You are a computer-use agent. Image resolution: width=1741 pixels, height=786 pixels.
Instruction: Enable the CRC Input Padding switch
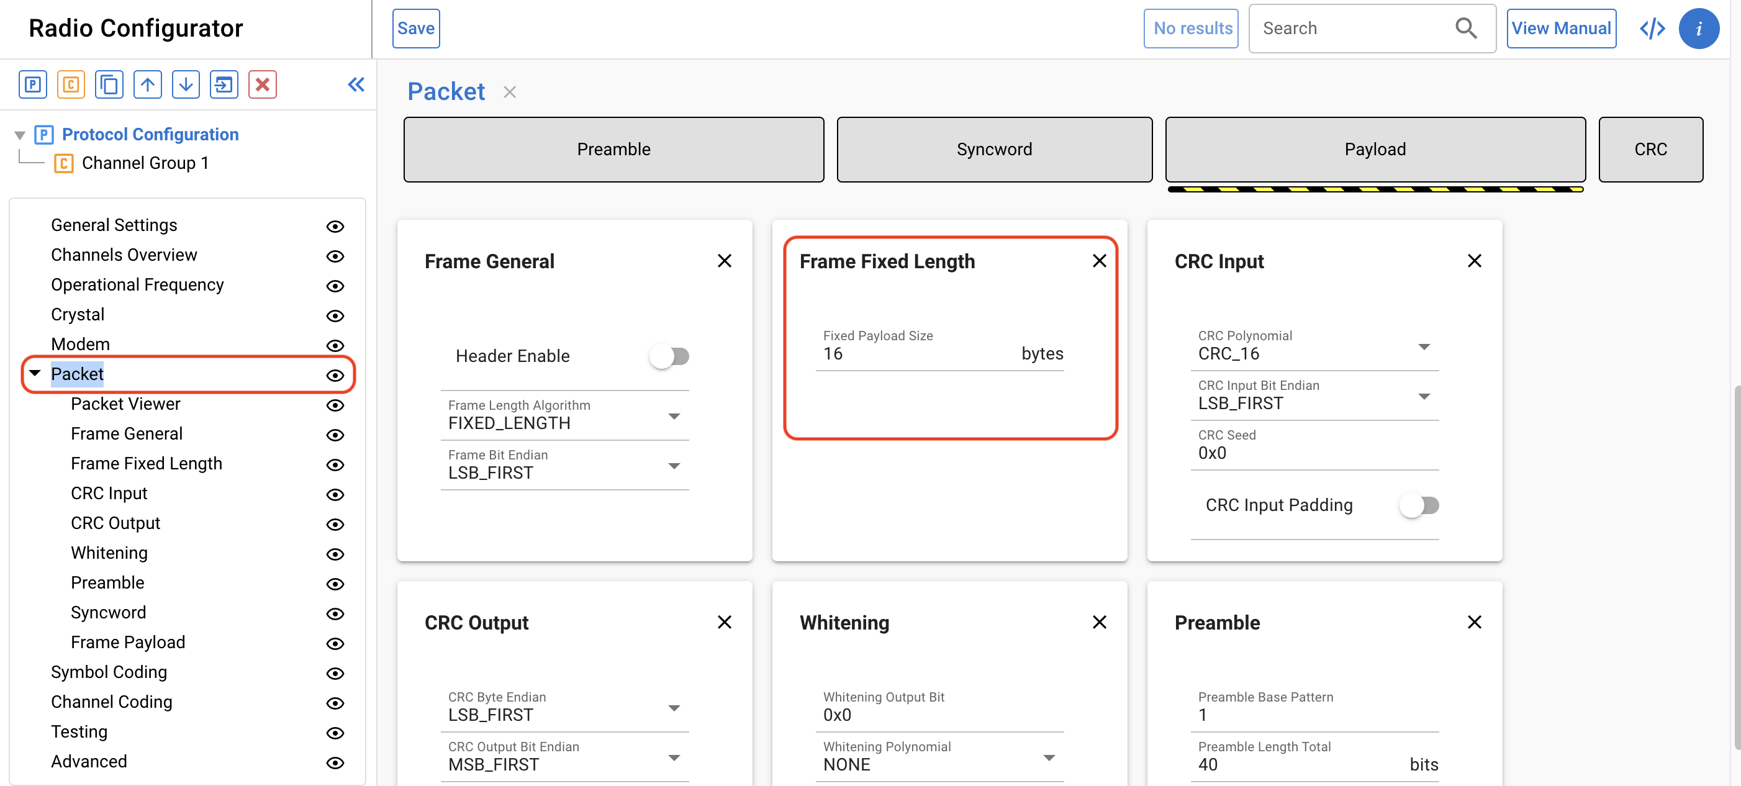[1419, 505]
